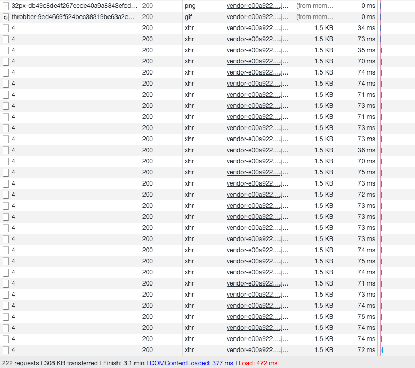Click the 200 status of the png request

(x=148, y=6)
